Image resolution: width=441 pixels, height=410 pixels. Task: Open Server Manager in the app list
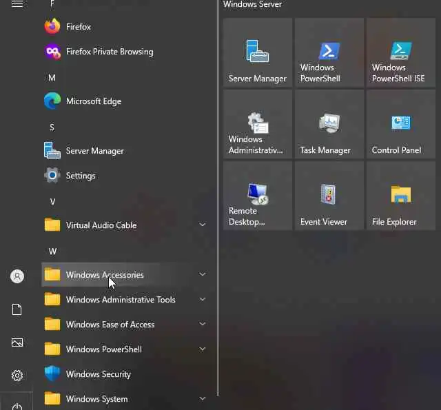tap(124, 151)
